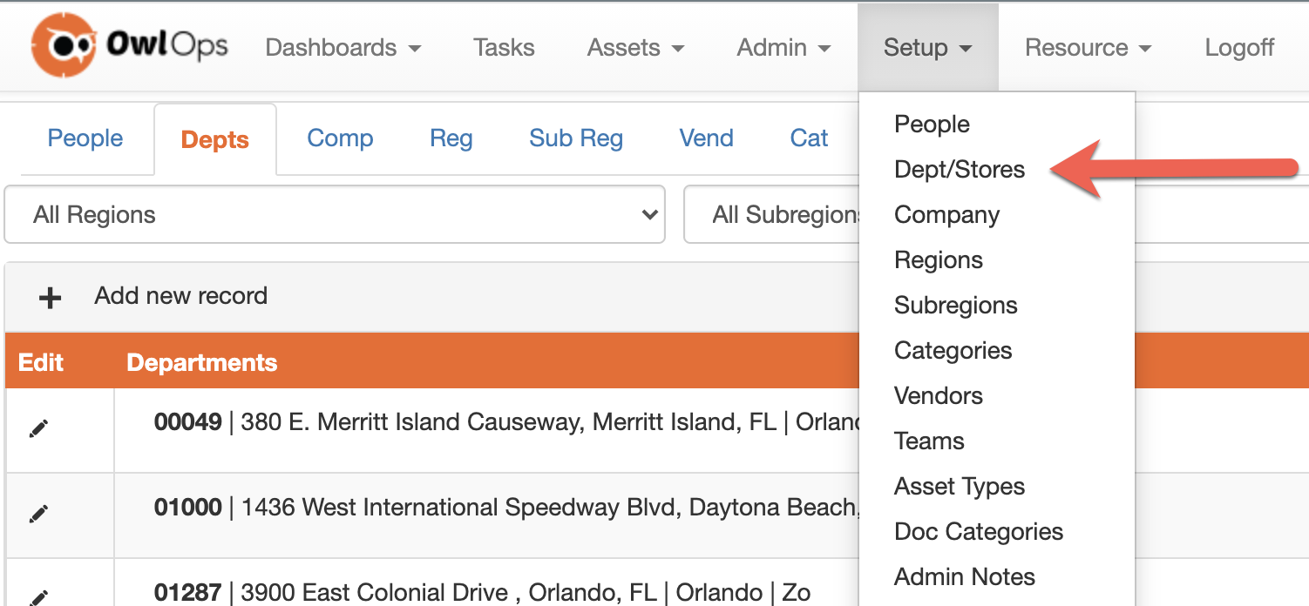This screenshot has width=1309, height=606.
Task: Click the Add new record button
Action: [180, 296]
